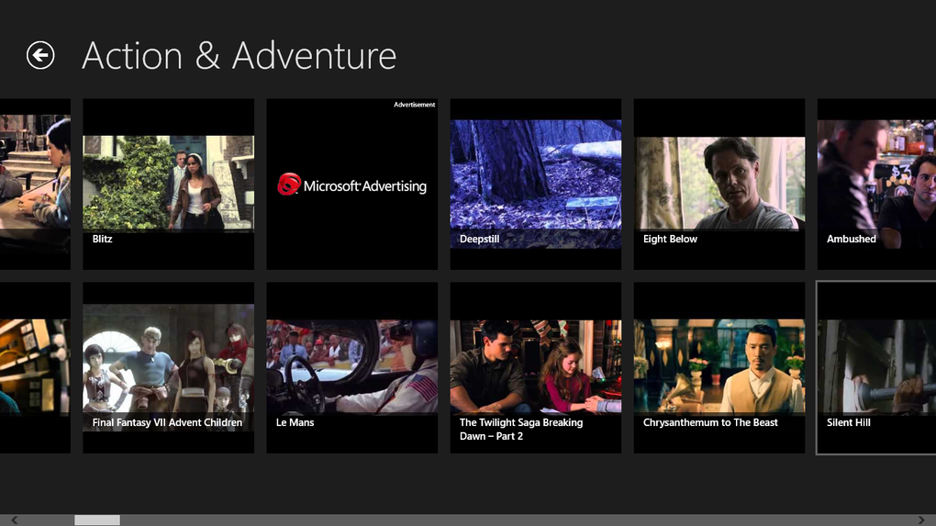Click the Le Mans title text
936x526 pixels.
(295, 422)
